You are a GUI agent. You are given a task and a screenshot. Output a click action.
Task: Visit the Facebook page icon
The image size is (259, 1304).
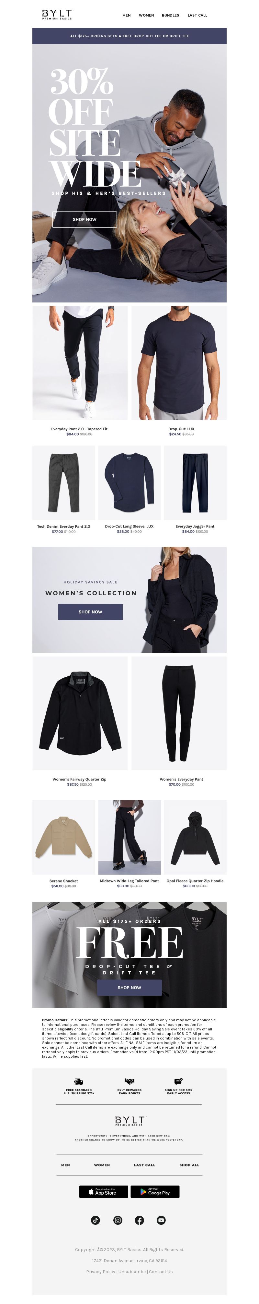139,1220
